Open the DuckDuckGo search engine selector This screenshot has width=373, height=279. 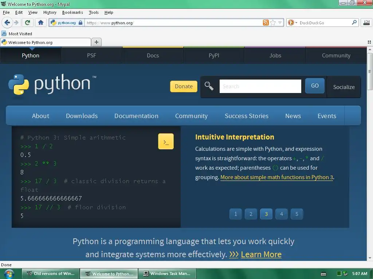[292, 23]
